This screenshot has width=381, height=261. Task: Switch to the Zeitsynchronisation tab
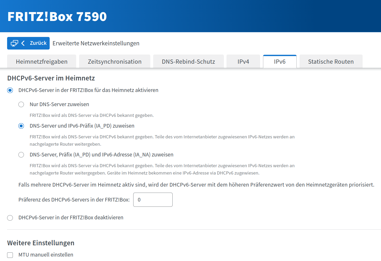[115, 61]
